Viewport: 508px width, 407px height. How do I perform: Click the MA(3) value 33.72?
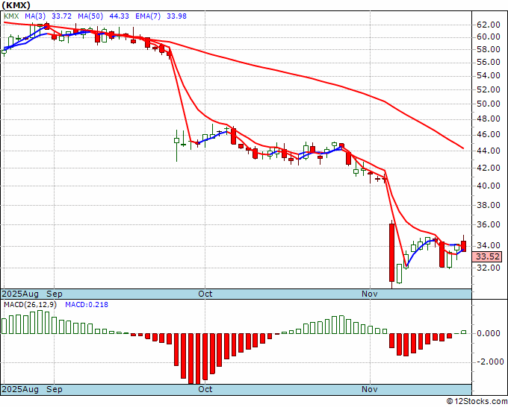point(61,16)
